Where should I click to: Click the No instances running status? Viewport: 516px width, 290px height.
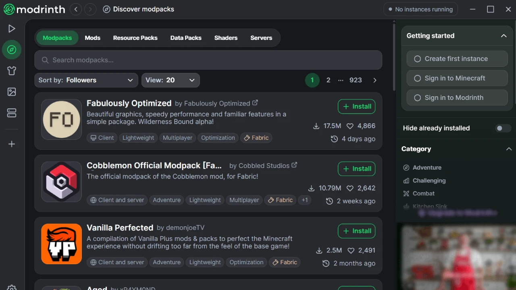(x=420, y=9)
